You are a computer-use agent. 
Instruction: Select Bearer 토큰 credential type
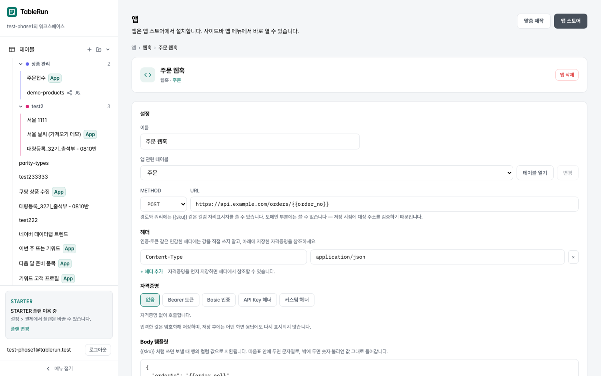181,300
